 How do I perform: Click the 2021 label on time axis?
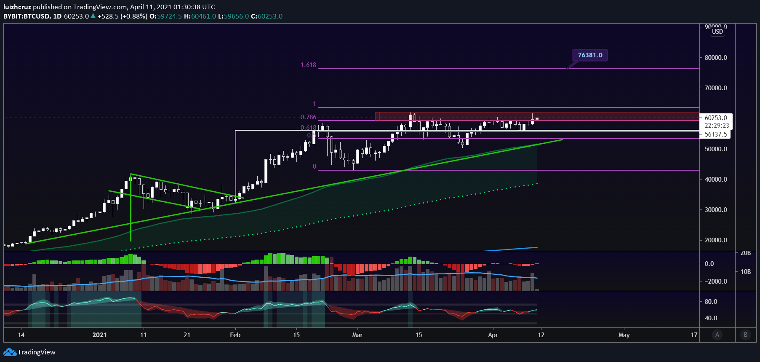tap(100, 335)
